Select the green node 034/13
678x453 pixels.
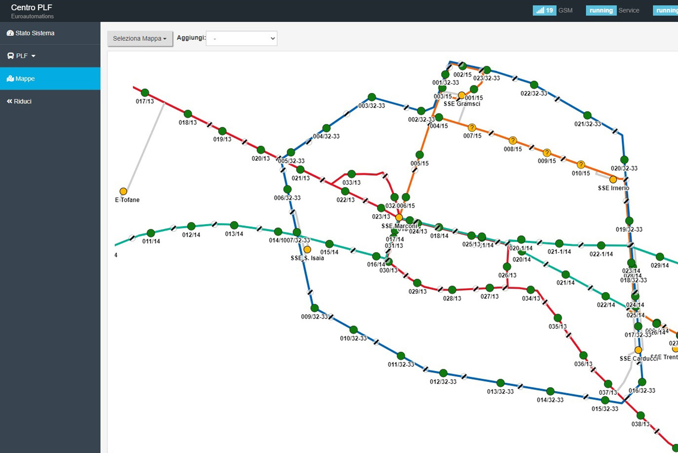(531, 290)
